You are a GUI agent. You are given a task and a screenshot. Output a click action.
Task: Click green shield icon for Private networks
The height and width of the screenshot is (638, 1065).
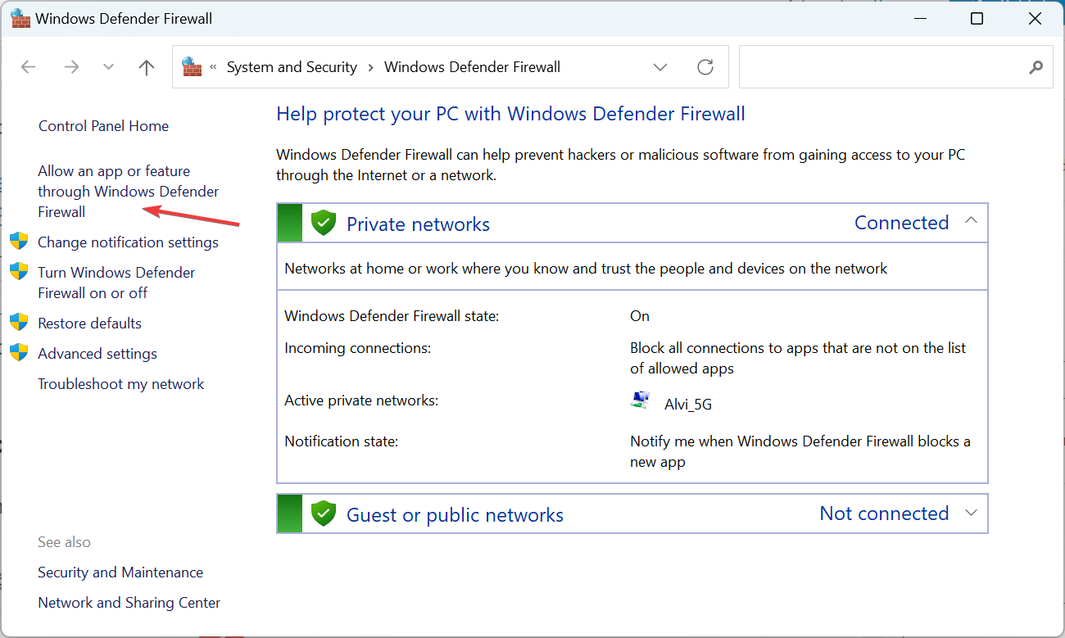(x=324, y=223)
